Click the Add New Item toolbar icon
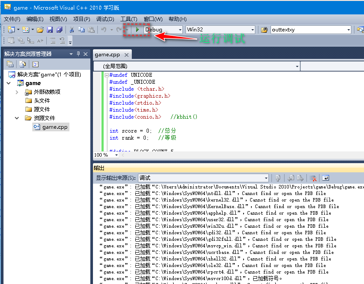This screenshot has height=284, width=364. (26, 30)
